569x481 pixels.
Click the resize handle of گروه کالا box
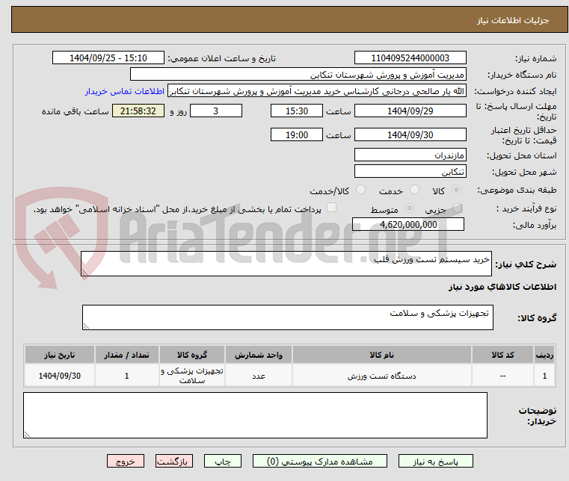[x=86, y=326]
